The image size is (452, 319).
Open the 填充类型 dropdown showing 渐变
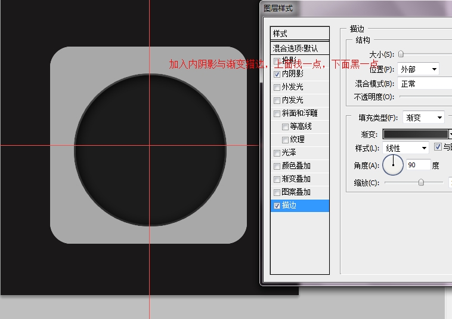pyautogui.click(x=423, y=117)
